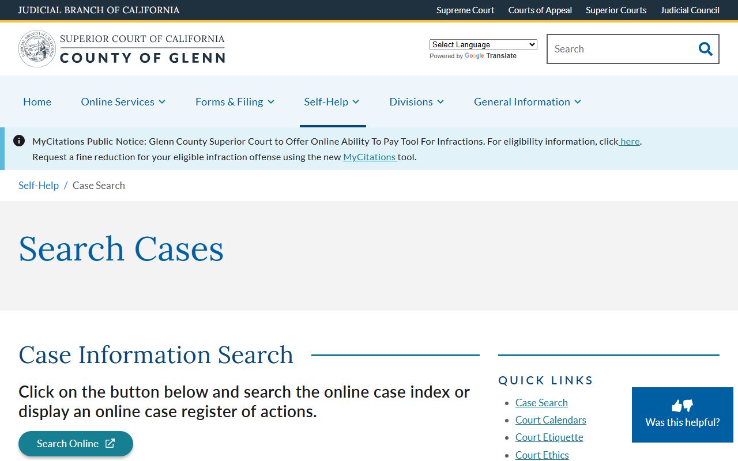Viewport: 738px width, 461px height.
Task: Click the Google Translate attribution text
Action: click(x=473, y=56)
